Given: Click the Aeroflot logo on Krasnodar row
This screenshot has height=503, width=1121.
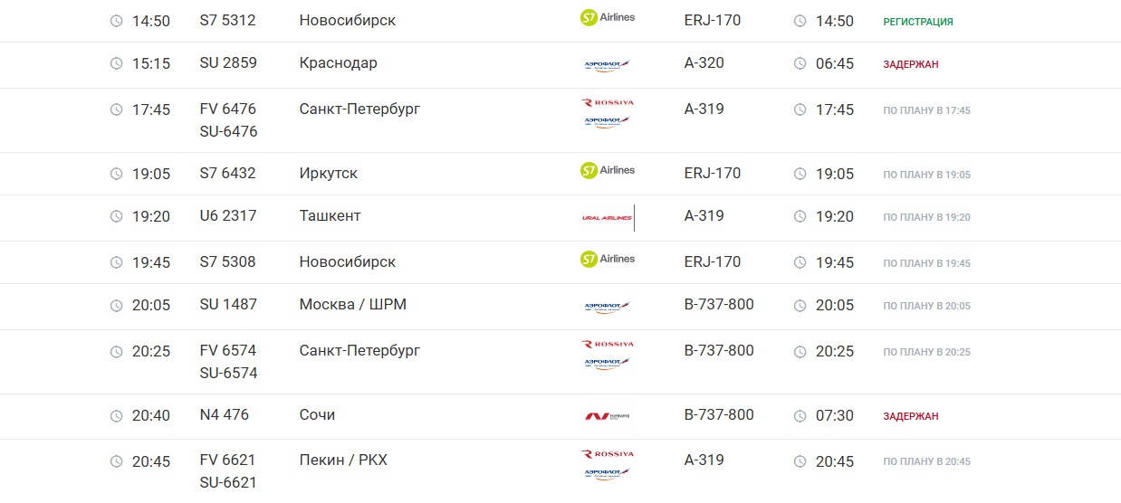Looking at the screenshot, I should [x=607, y=64].
